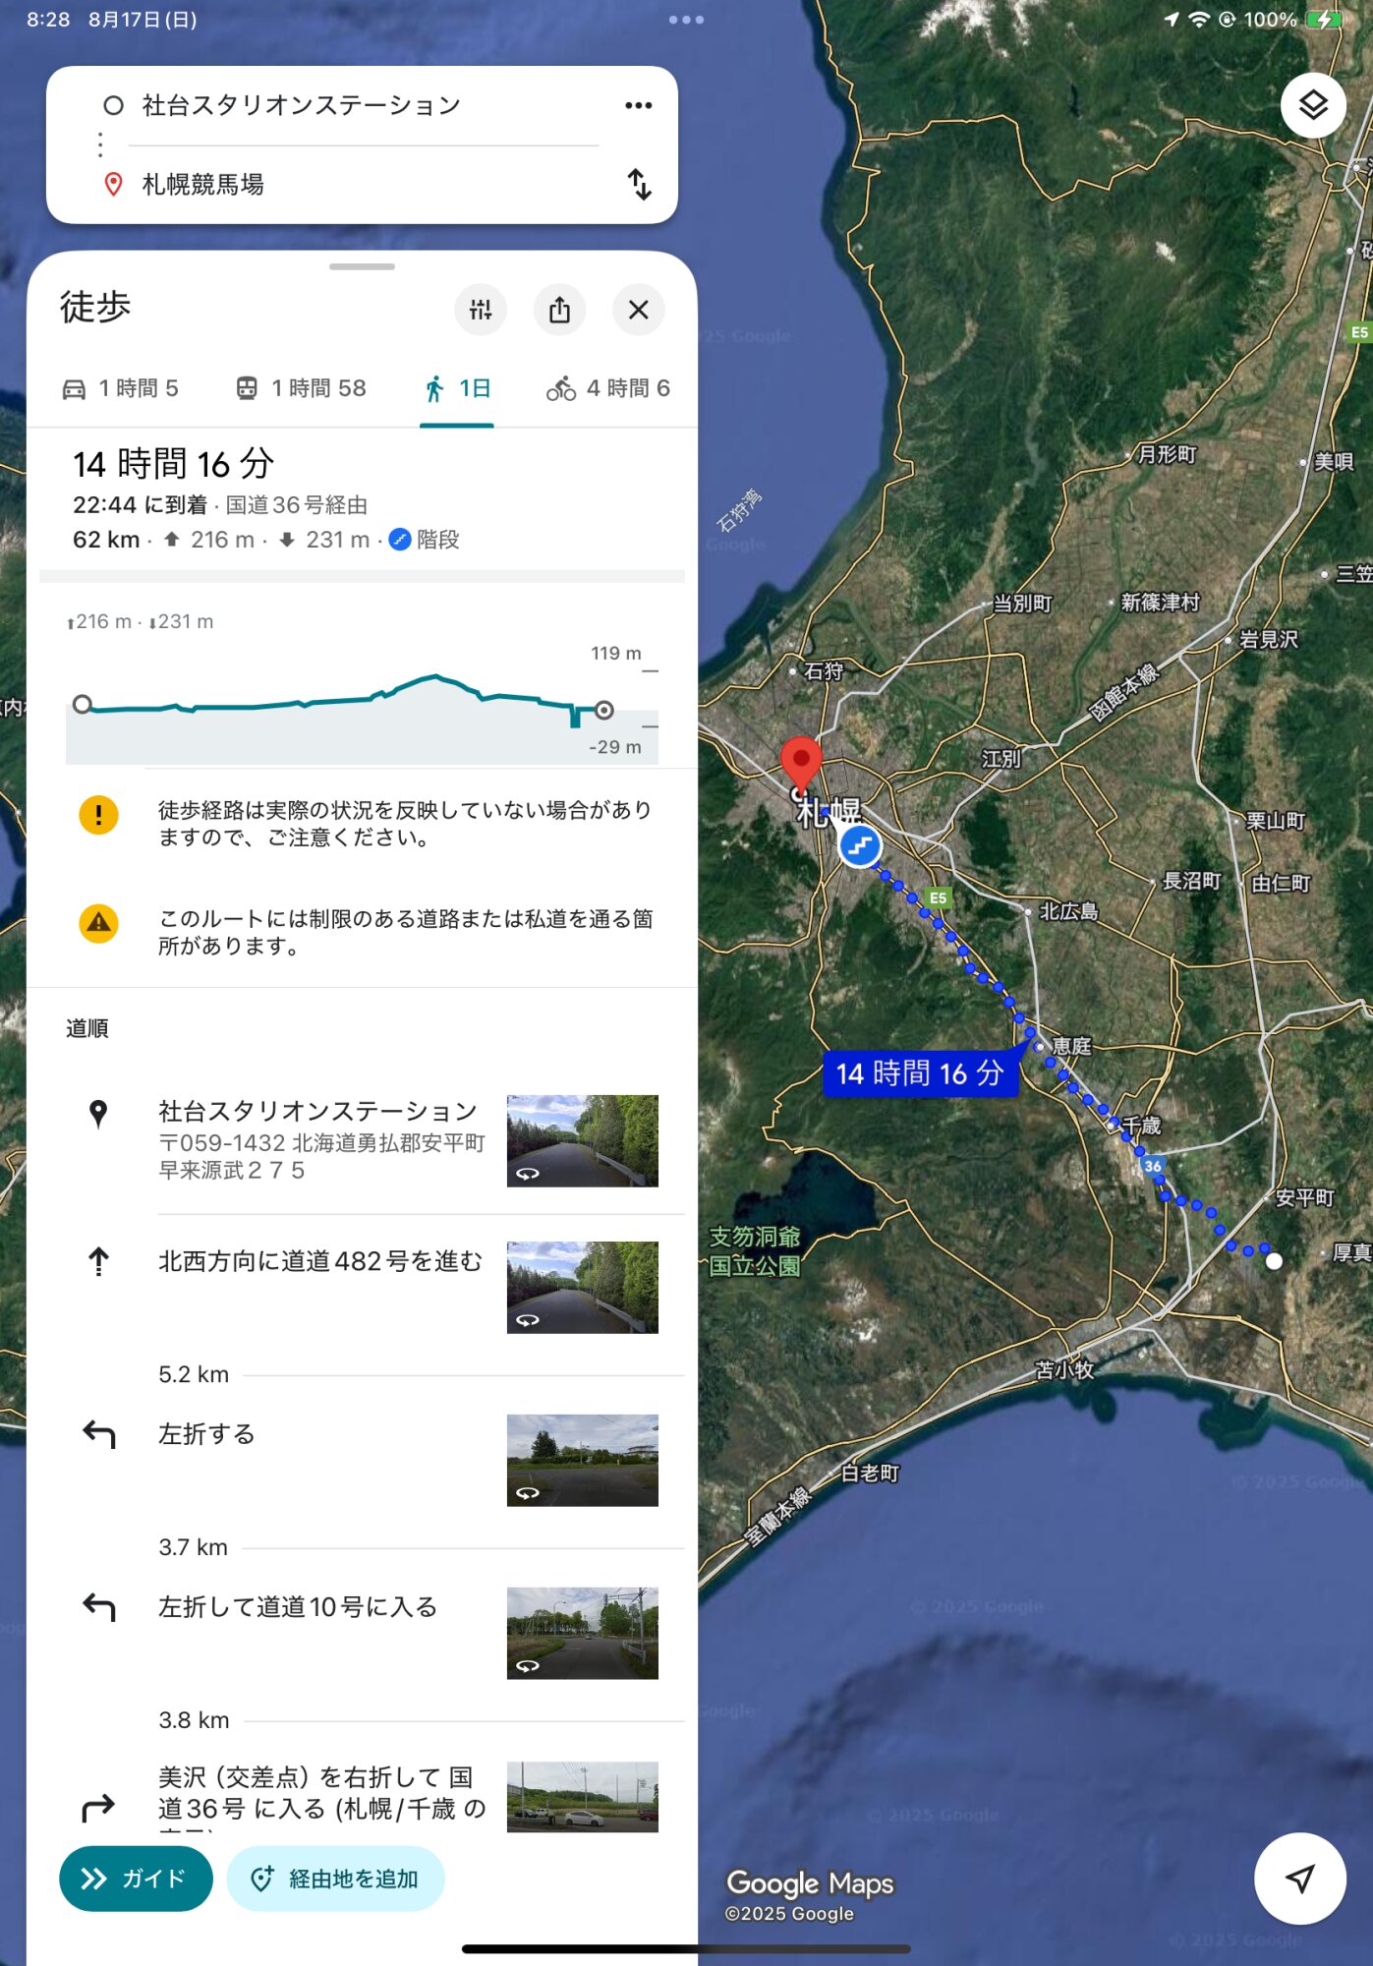Tap the Wi-Fi icon in status bar
The width and height of the screenshot is (1373, 1966).
pos(1199,20)
